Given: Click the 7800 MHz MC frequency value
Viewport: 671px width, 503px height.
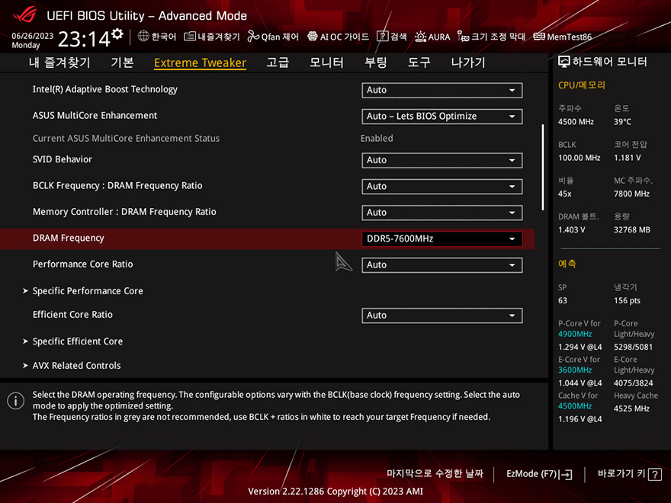Looking at the screenshot, I should 631,194.
